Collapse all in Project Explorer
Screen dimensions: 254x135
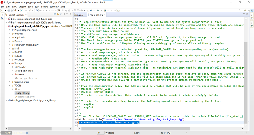coord(55,14)
